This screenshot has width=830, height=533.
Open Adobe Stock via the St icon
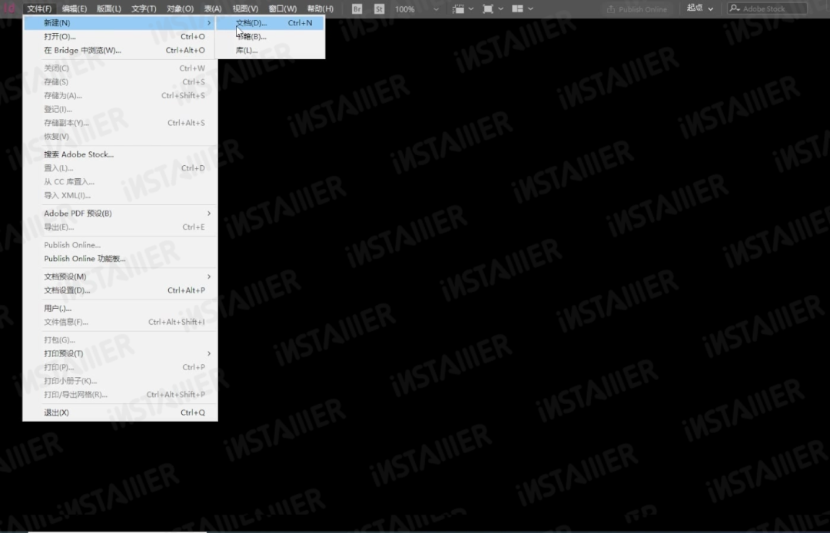379,9
